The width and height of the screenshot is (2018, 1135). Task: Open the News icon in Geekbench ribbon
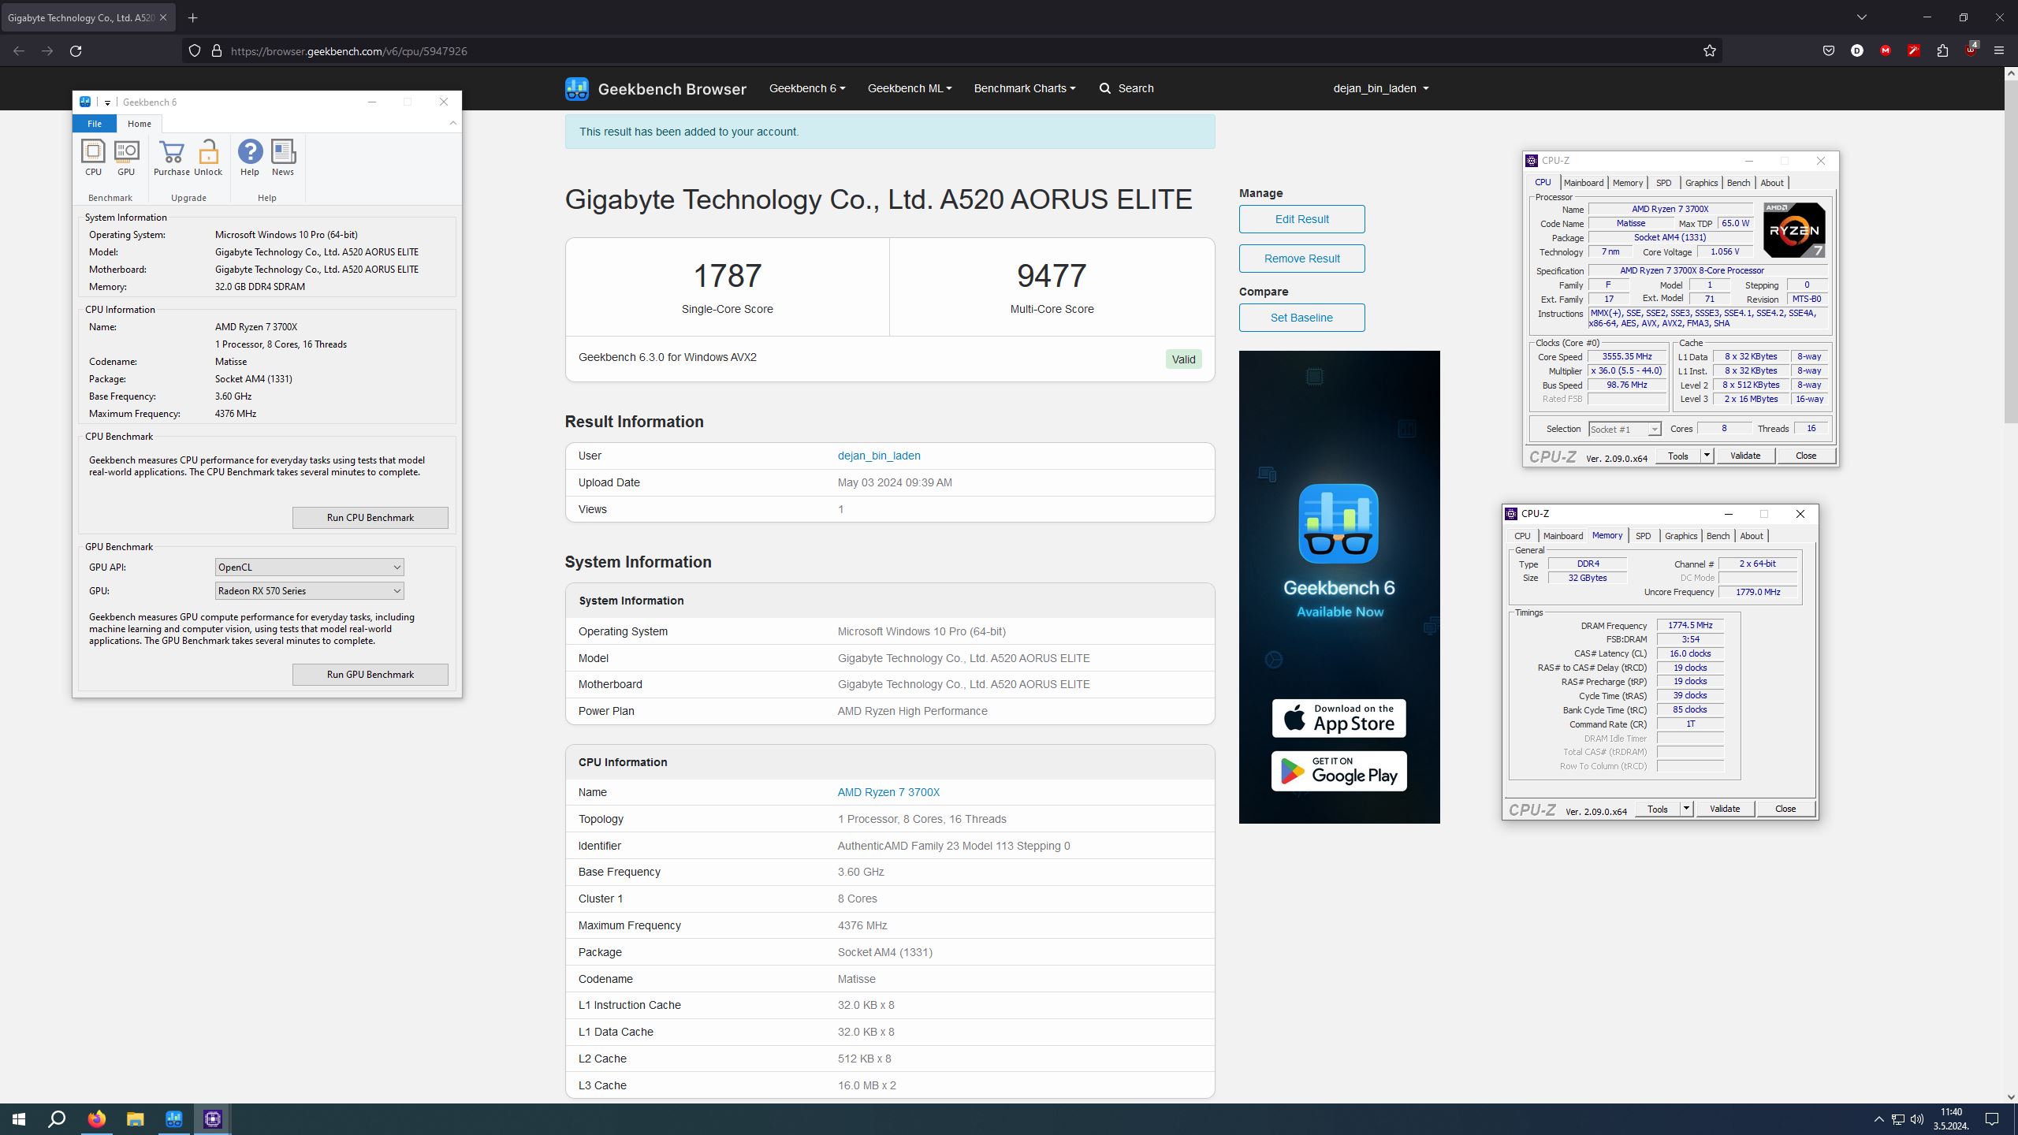click(283, 158)
